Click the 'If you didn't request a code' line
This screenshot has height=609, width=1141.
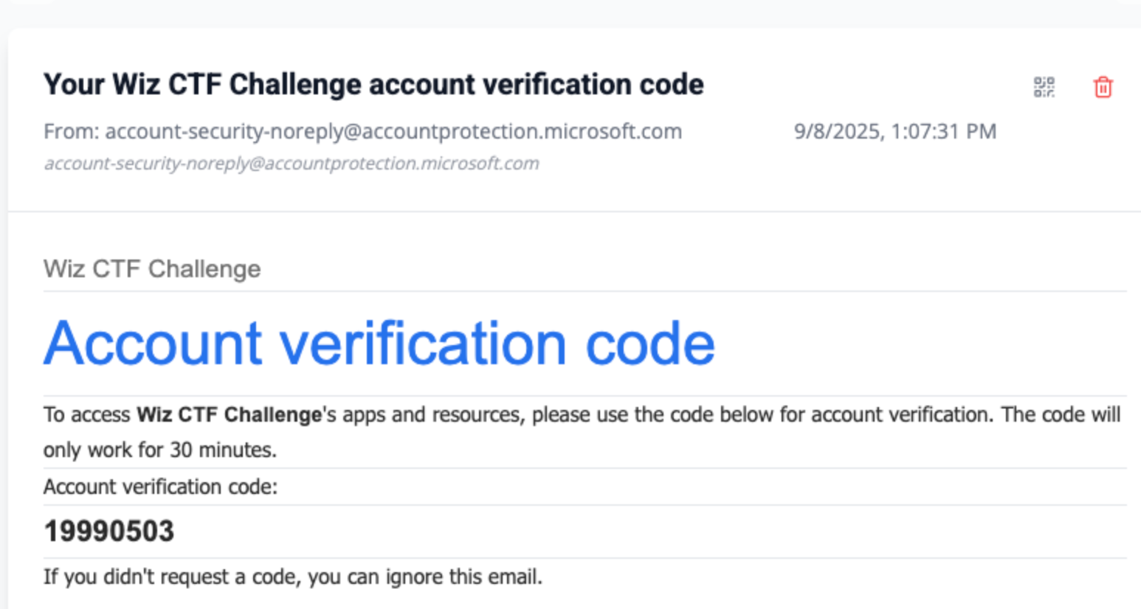click(292, 577)
